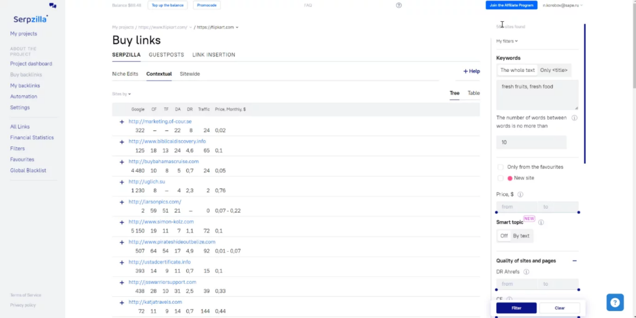This screenshot has width=636, height=318.
Task: Switch to the Guestposts tab
Action: 166,55
